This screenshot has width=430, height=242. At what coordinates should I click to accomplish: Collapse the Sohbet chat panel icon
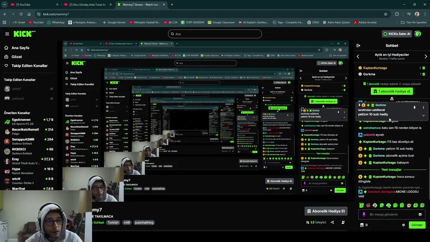click(x=358, y=45)
